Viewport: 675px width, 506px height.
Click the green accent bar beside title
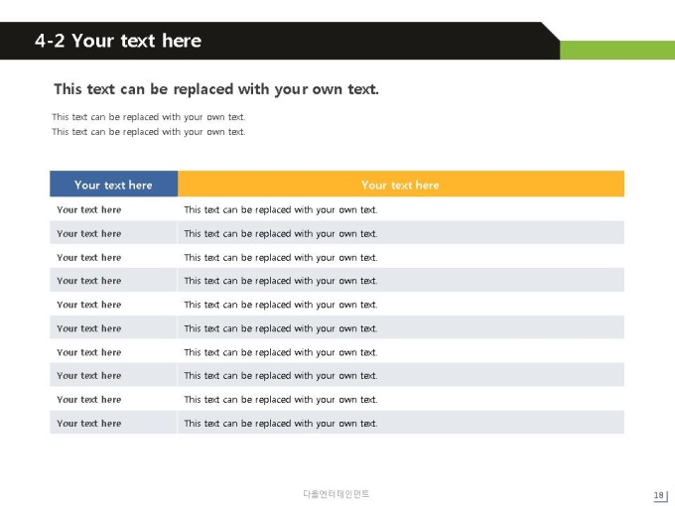point(617,51)
